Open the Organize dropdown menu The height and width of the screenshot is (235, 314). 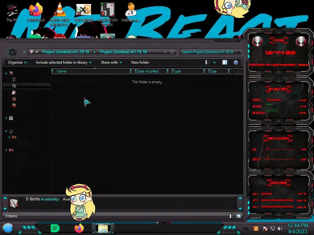[x=17, y=62]
